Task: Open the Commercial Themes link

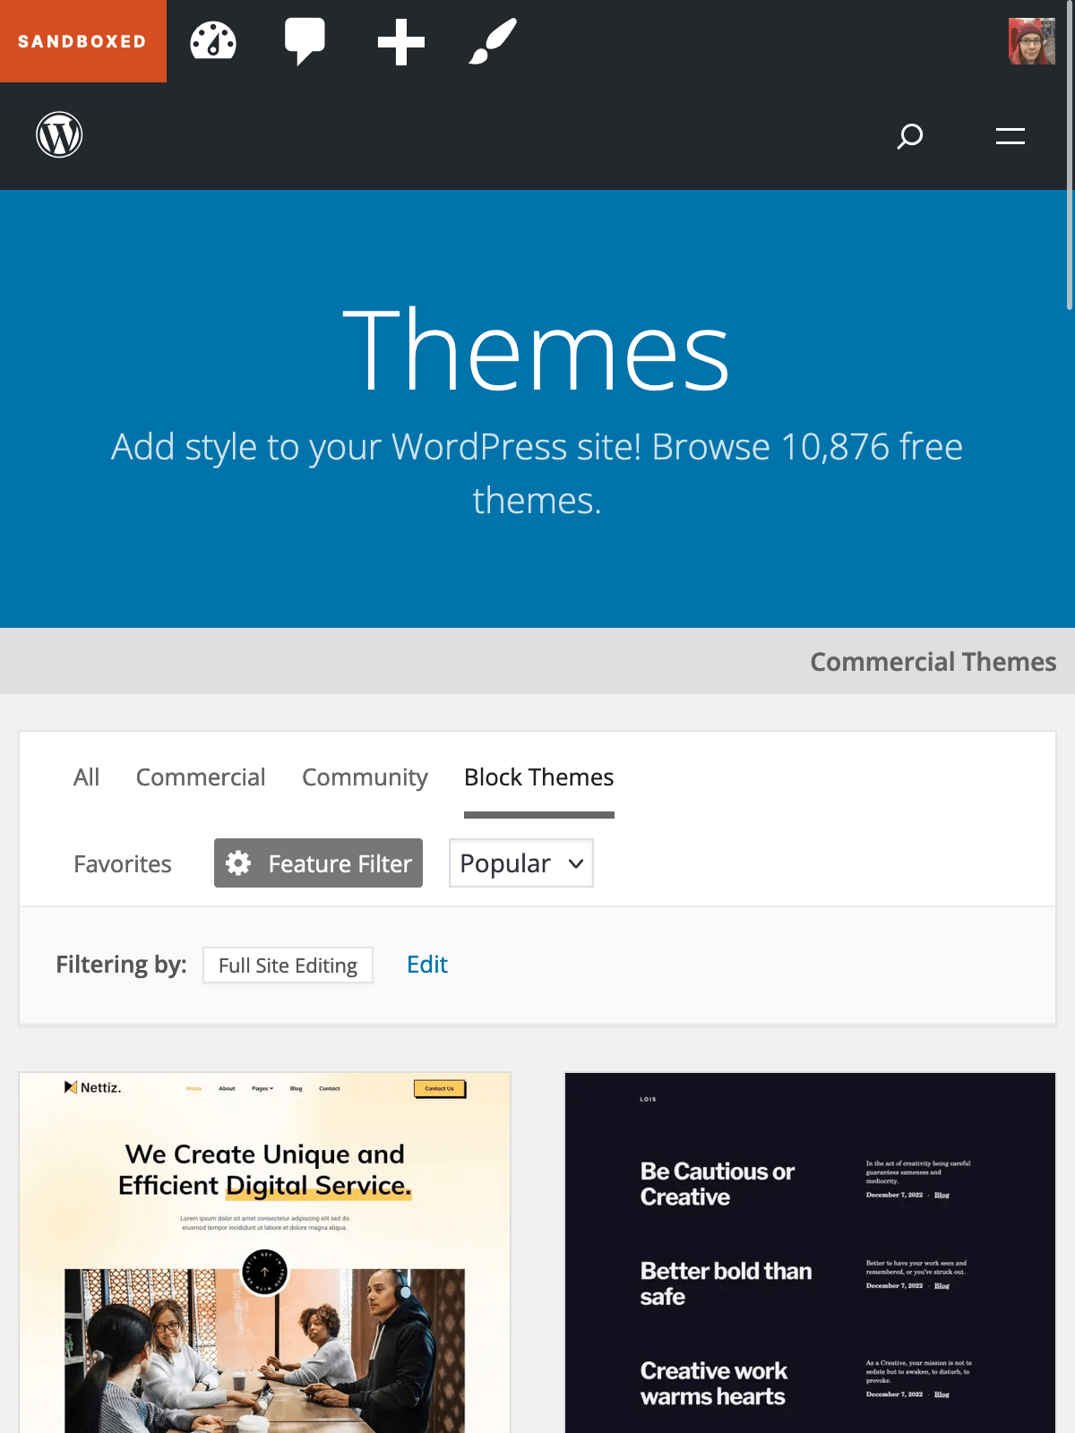Action: click(x=933, y=662)
